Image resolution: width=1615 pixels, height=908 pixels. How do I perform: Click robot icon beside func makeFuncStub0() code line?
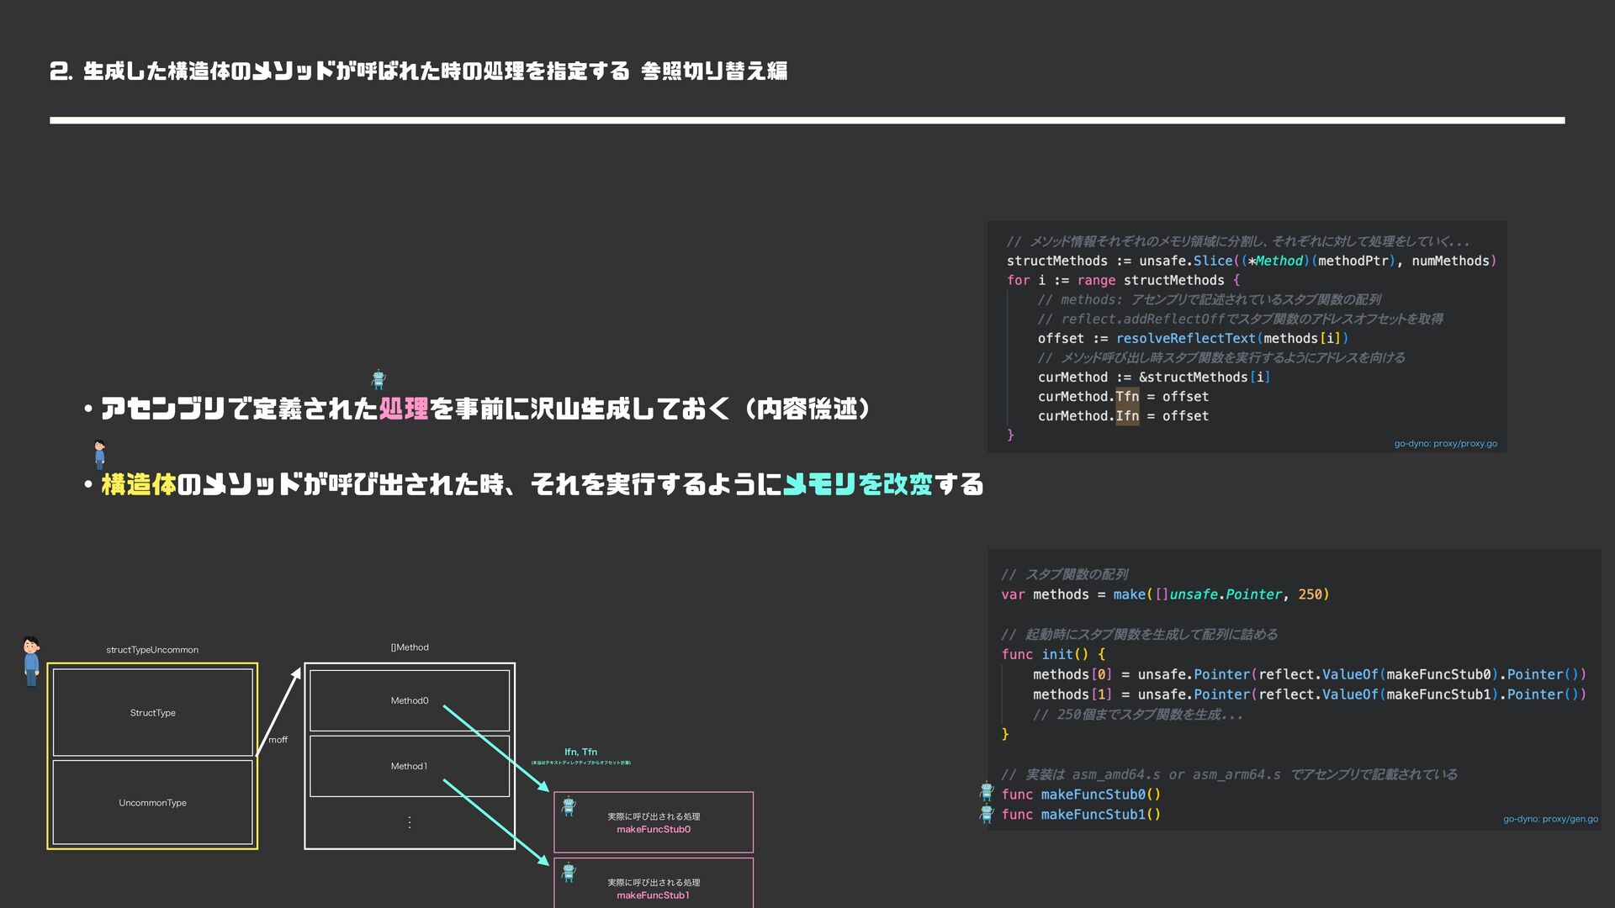coord(987,792)
